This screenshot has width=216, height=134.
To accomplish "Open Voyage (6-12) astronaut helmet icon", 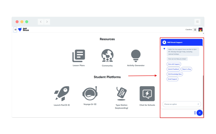I will pyautogui.click(x=90, y=94).
